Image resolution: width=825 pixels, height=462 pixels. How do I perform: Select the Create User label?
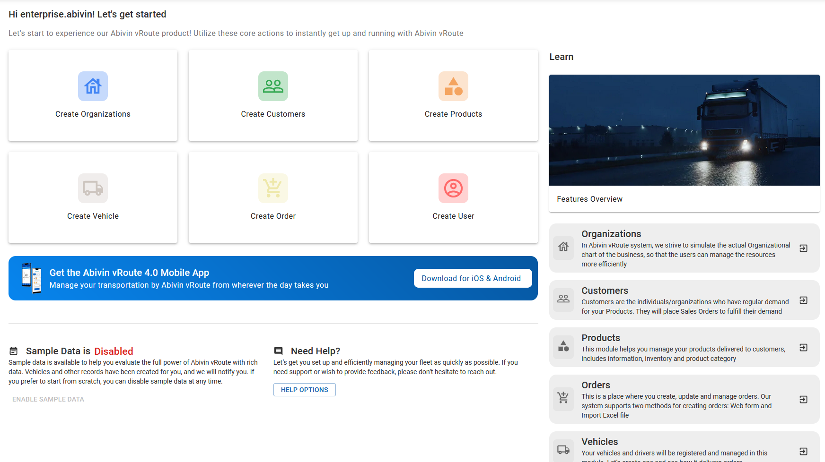tap(453, 216)
